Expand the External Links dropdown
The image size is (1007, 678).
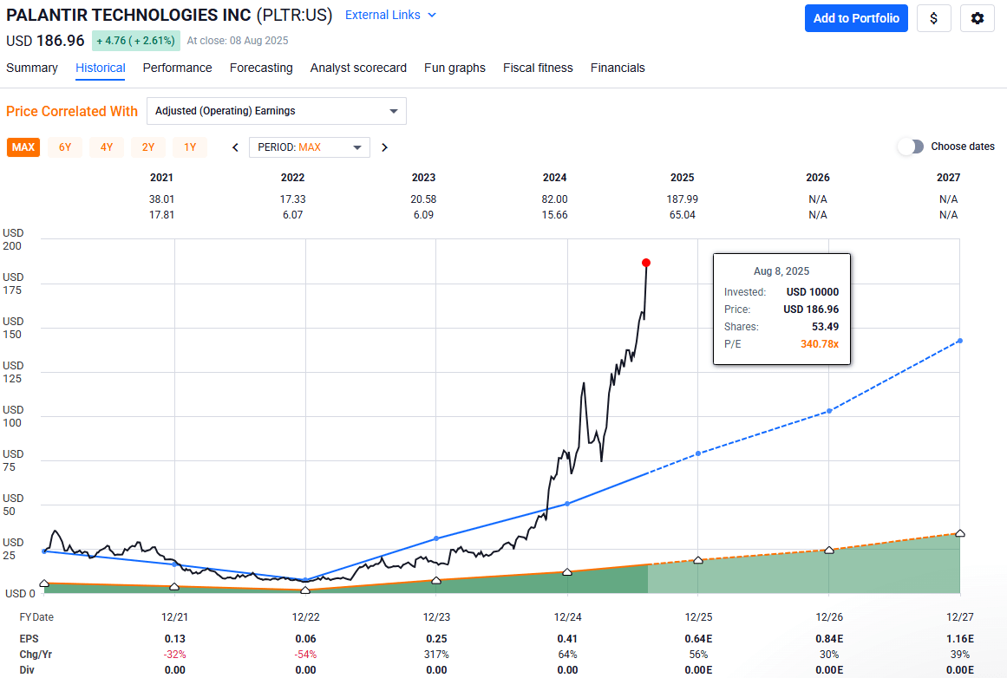(390, 15)
